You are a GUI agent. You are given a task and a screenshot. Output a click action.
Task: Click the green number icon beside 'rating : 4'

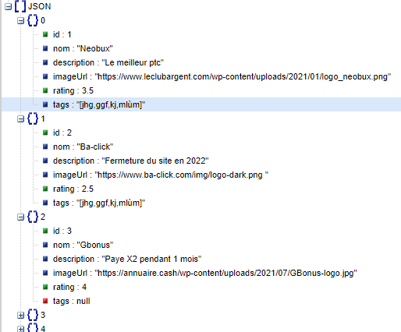point(45,287)
